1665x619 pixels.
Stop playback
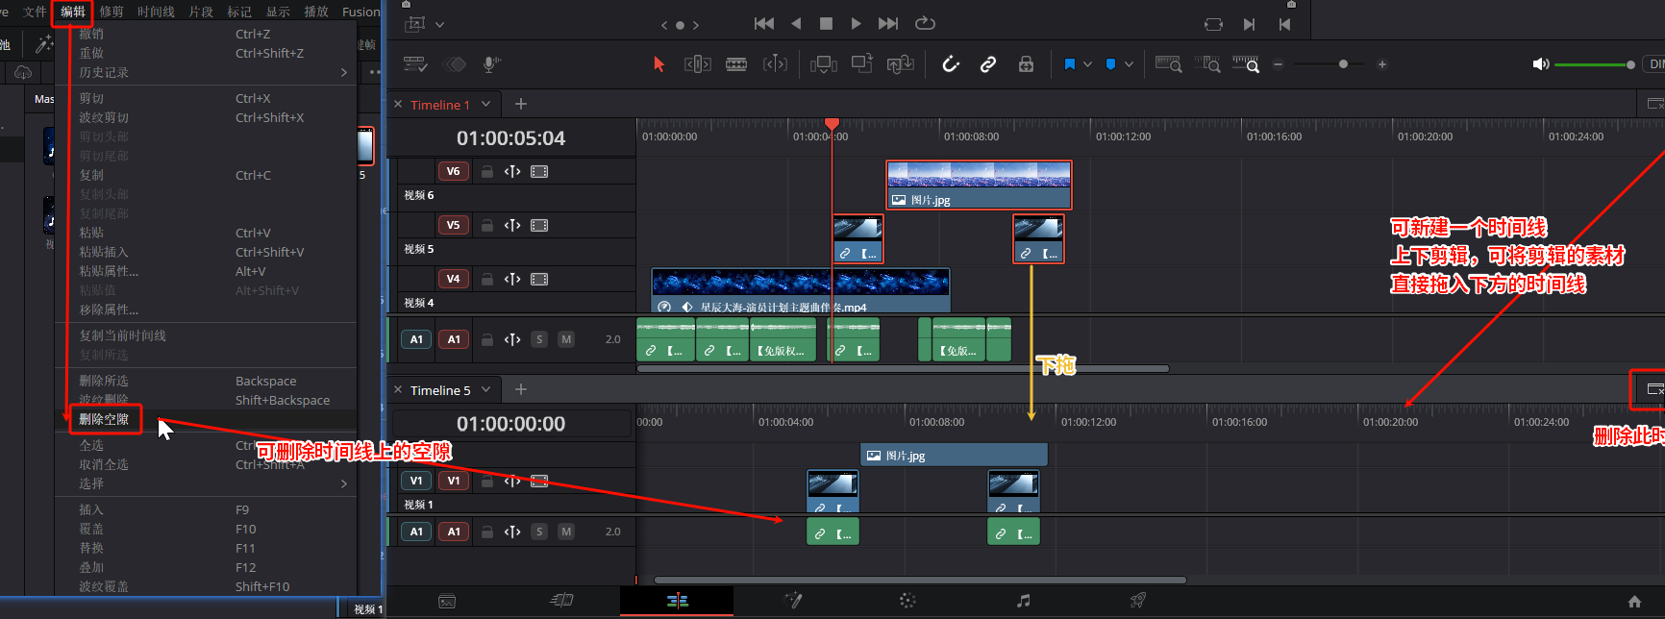826,24
